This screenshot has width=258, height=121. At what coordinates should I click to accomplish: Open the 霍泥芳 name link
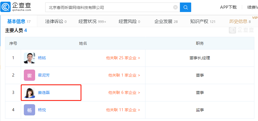click(x=44, y=75)
